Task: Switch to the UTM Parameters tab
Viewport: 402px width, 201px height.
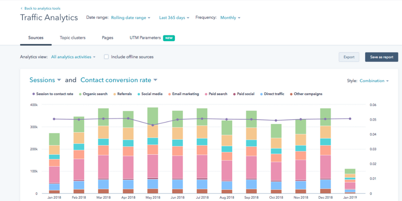Action: (x=145, y=38)
